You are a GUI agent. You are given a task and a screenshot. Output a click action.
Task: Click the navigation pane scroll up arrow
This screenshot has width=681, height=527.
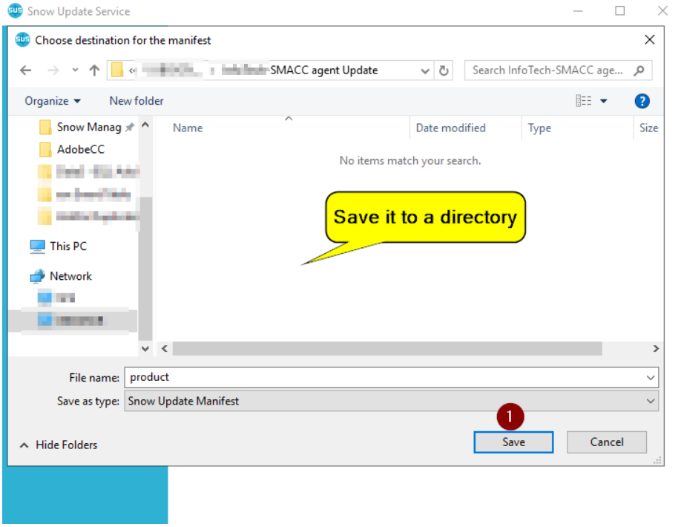[x=145, y=125]
